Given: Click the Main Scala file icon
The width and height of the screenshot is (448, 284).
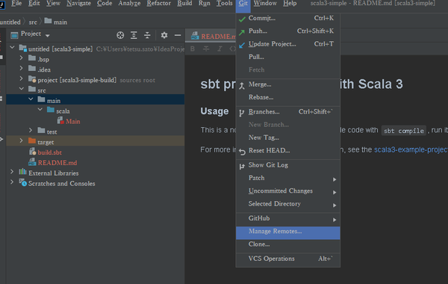Looking at the screenshot, I should [x=60, y=120].
